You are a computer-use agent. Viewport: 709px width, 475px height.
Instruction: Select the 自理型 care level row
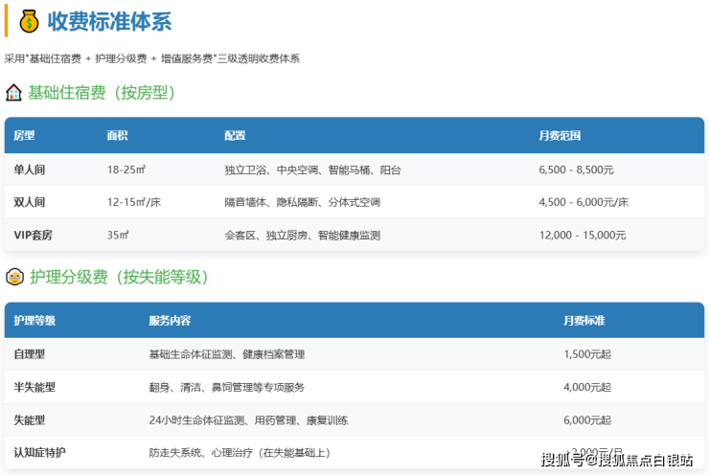pos(29,353)
